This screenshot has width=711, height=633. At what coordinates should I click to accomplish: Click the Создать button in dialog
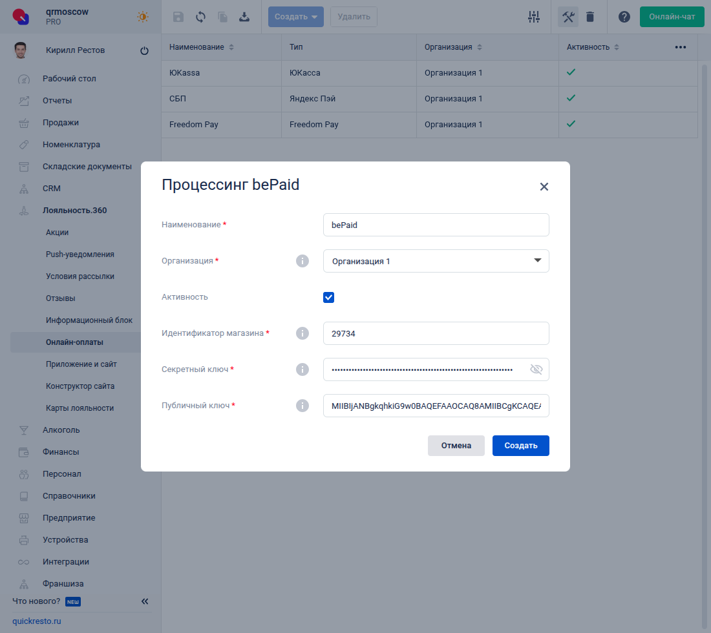pyautogui.click(x=520, y=446)
